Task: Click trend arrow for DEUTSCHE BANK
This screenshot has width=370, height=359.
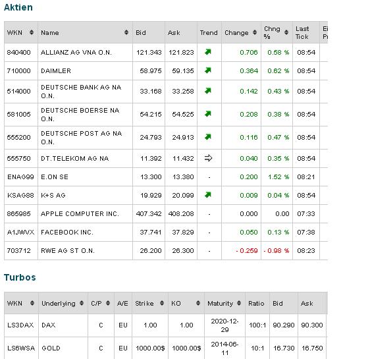Action: click(208, 91)
